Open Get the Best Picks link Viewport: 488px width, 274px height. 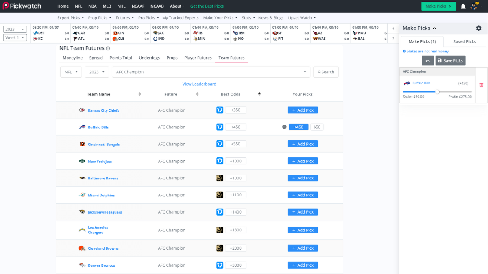[x=207, y=6]
